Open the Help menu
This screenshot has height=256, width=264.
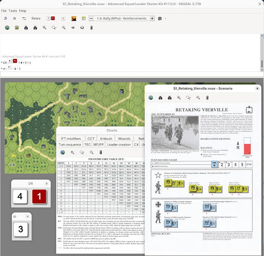click(23, 11)
